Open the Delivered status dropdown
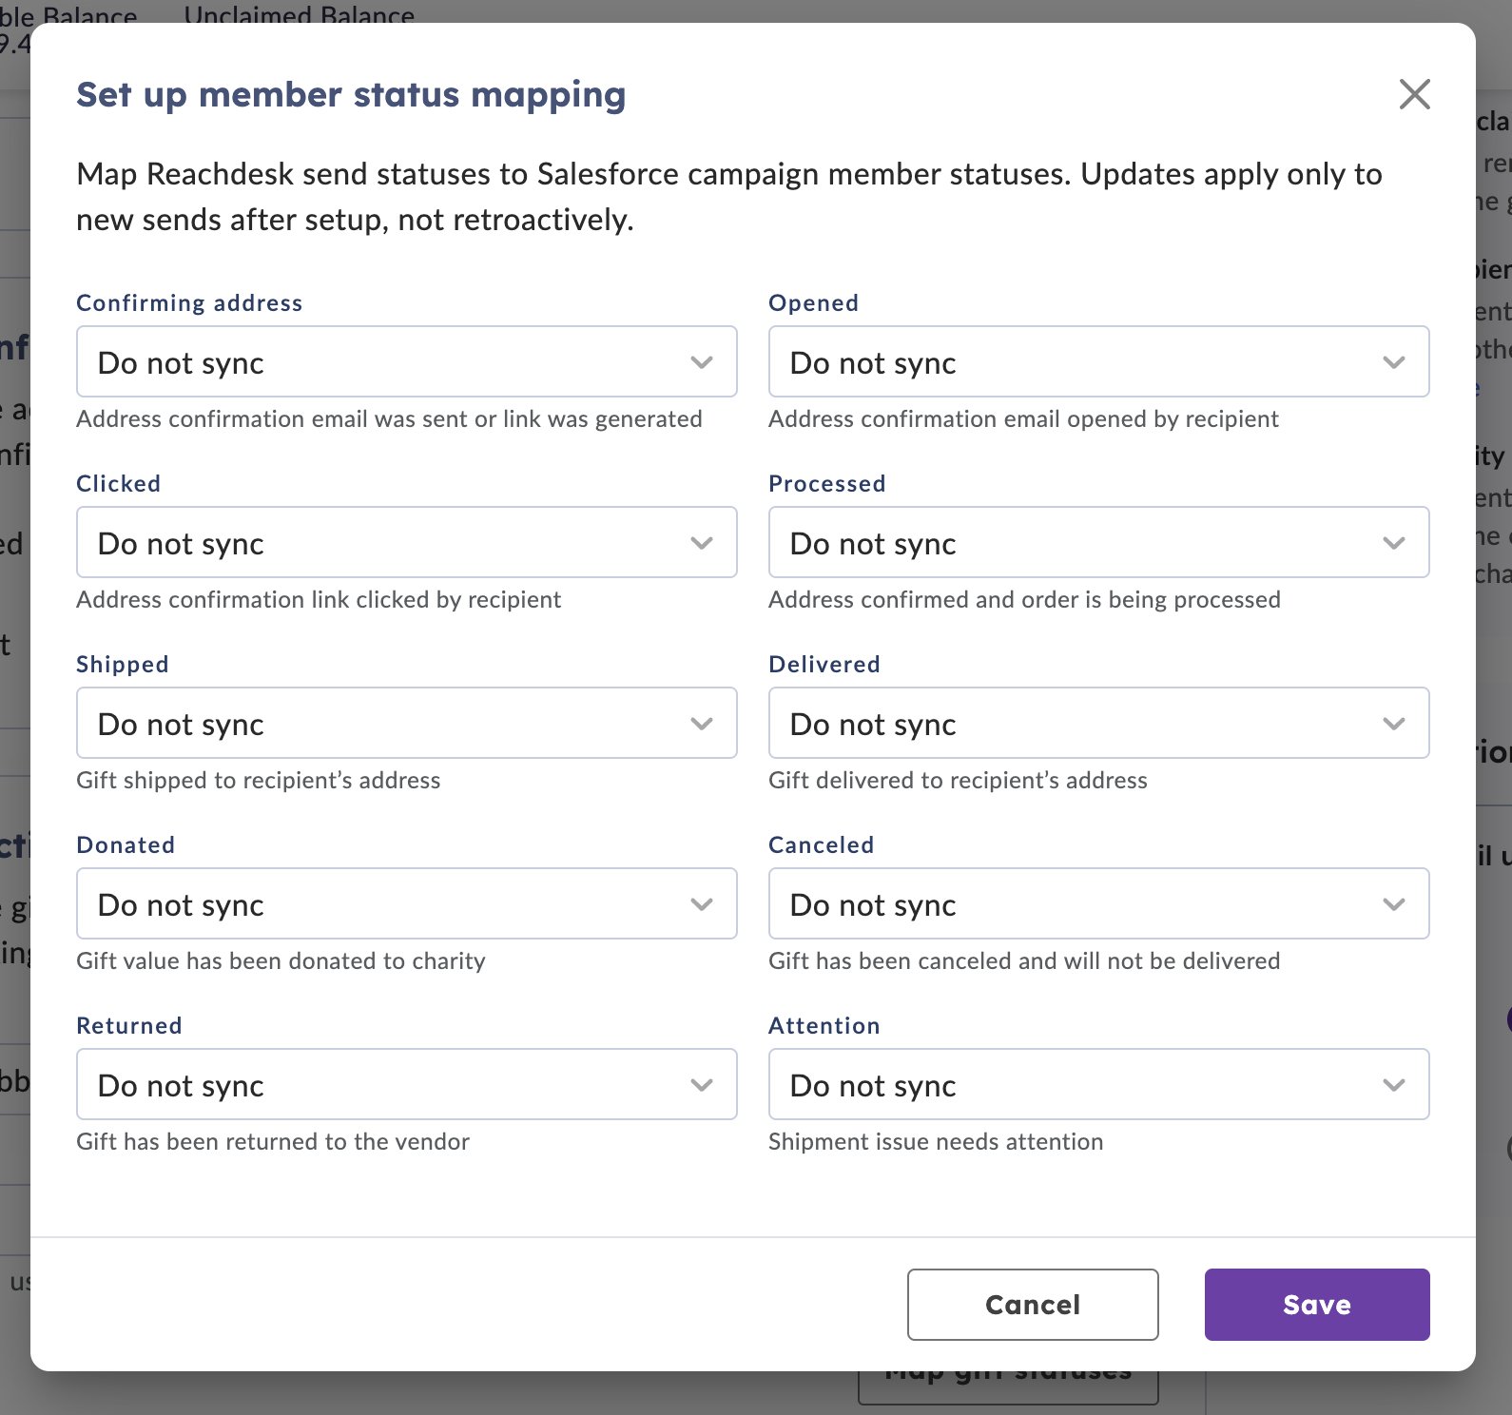Viewport: 1512px width, 1415px height. [x=1098, y=723]
